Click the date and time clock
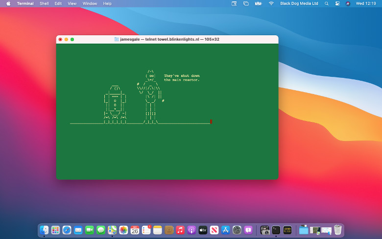The height and width of the screenshot is (239, 382). (366, 3)
